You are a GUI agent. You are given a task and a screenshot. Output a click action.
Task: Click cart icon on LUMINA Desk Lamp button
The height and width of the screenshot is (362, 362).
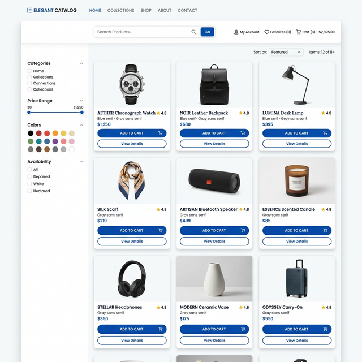[x=325, y=133]
